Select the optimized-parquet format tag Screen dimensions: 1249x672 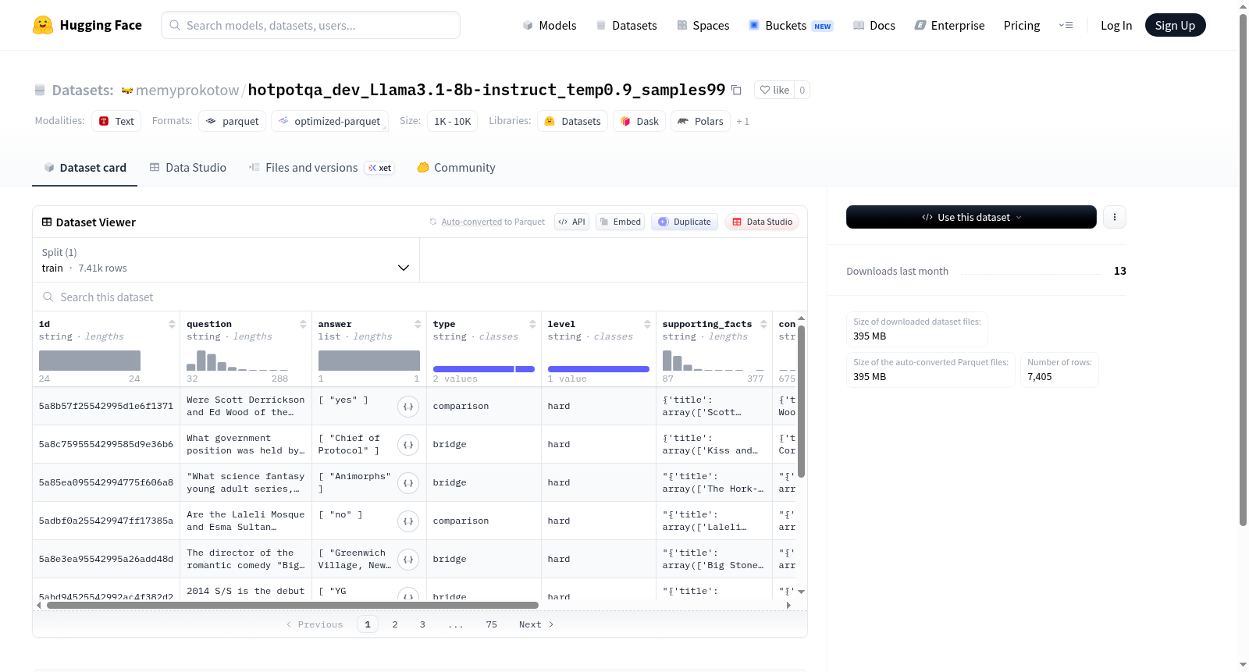[329, 121]
